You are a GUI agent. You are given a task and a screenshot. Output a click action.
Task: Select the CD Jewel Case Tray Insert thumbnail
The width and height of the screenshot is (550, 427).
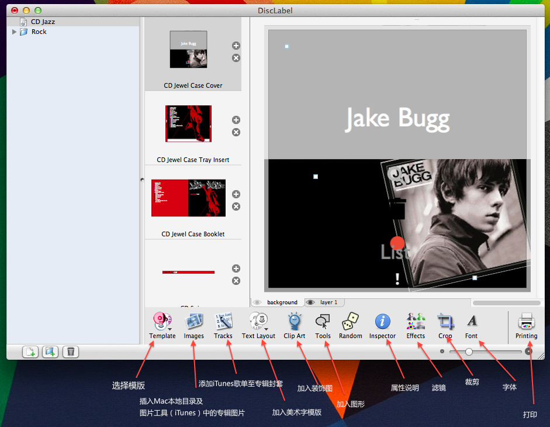coord(188,123)
